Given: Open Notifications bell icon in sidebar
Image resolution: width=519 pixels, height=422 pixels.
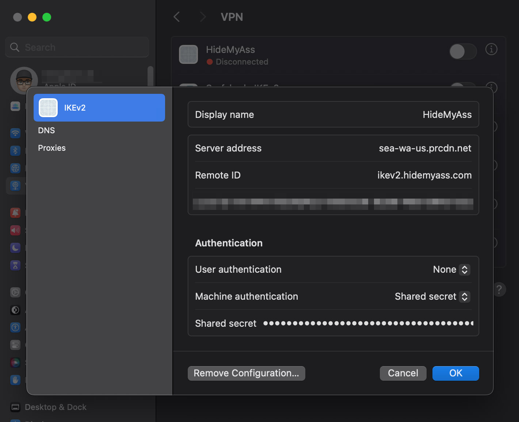Looking at the screenshot, I should tap(15, 212).
